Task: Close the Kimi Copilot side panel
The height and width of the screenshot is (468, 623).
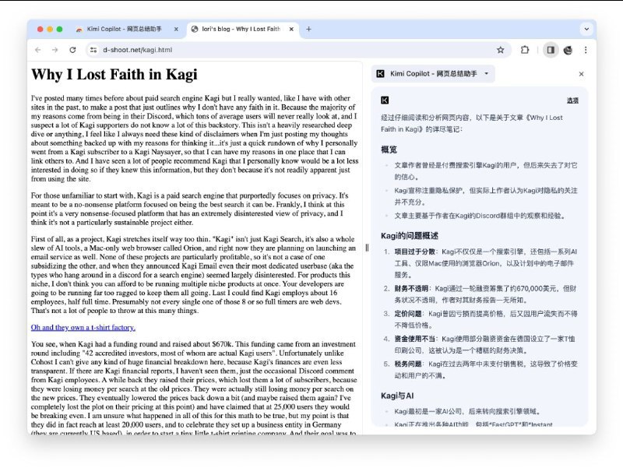Action: [x=583, y=74]
